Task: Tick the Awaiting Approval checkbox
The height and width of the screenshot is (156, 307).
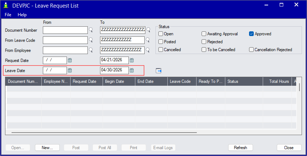Action: tap(204, 34)
